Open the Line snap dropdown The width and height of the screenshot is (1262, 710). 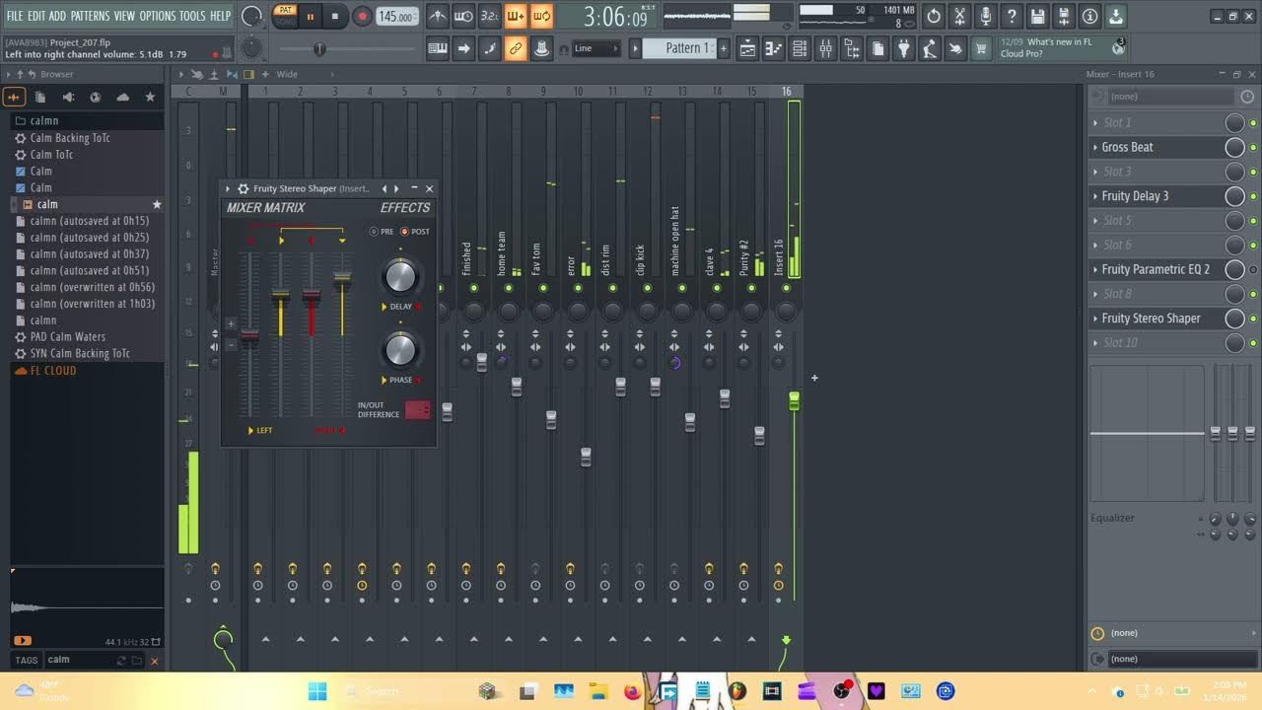(x=596, y=48)
